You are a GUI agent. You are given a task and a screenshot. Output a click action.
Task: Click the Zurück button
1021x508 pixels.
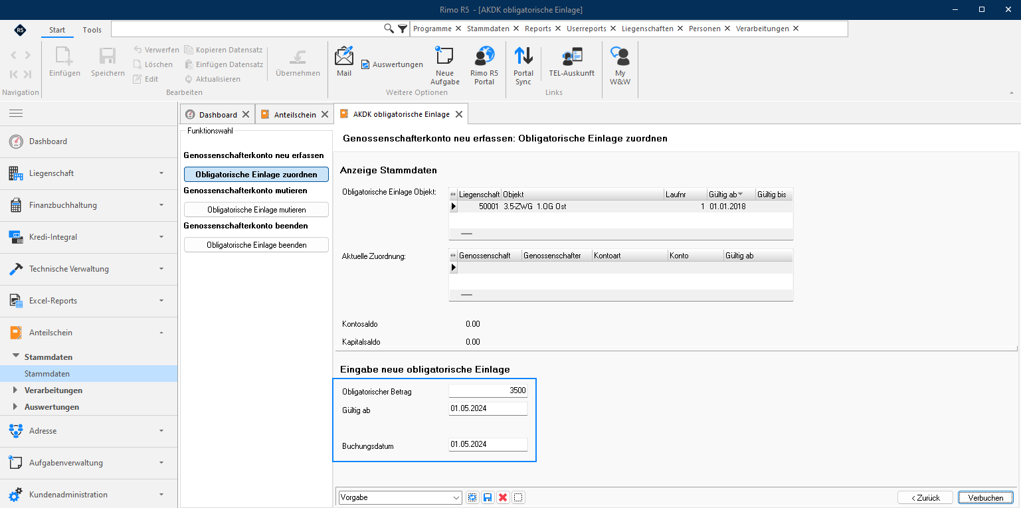925,497
